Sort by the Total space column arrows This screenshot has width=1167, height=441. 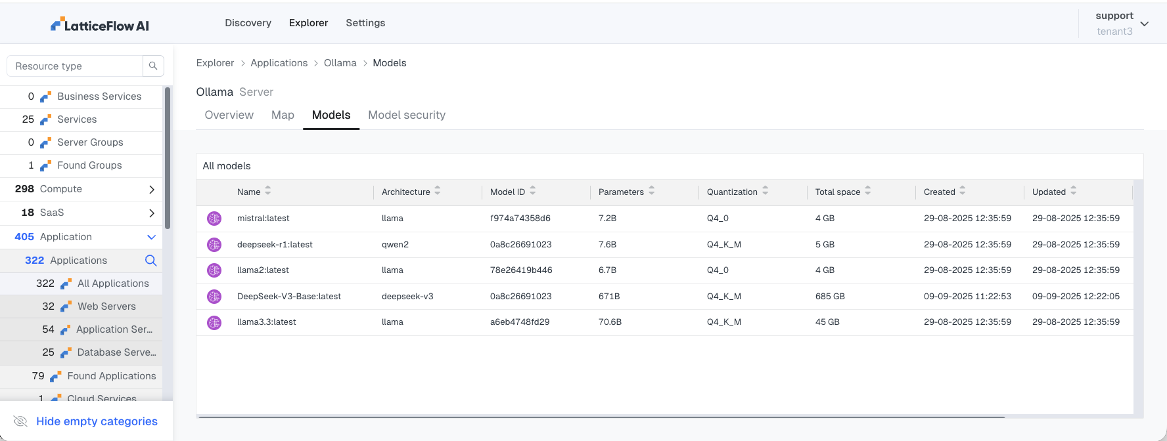(868, 191)
